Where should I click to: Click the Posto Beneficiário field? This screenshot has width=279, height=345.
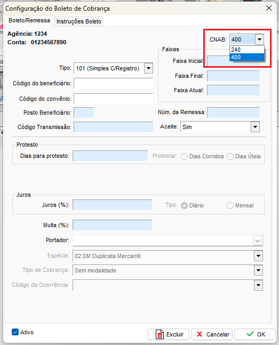tap(84, 113)
